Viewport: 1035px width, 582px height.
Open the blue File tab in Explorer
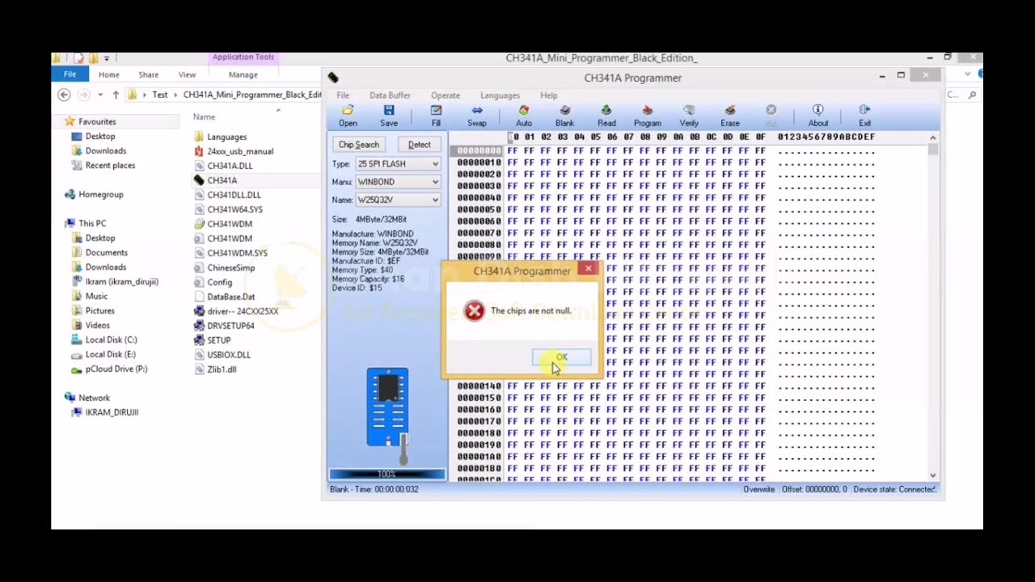(x=70, y=74)
